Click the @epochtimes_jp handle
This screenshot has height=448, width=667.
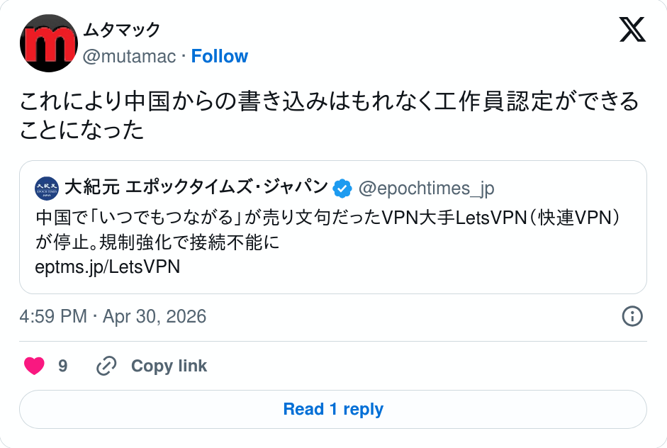426,188
